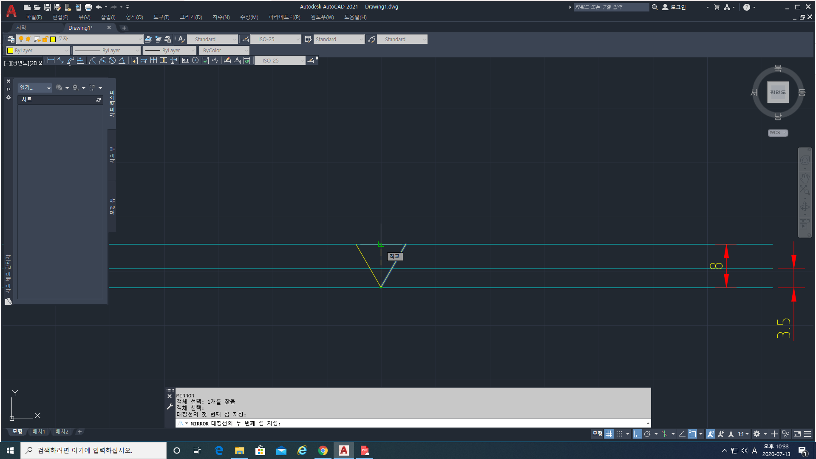This screenshot has height=459, width=816.
Task: Select the Diameter dimension tool
Action: 112,61
